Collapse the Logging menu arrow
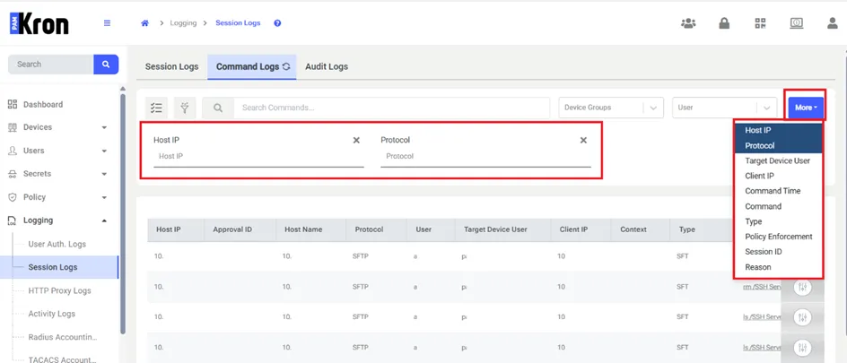The width and height of the screenshot is (847, 363). click(104, 220)
